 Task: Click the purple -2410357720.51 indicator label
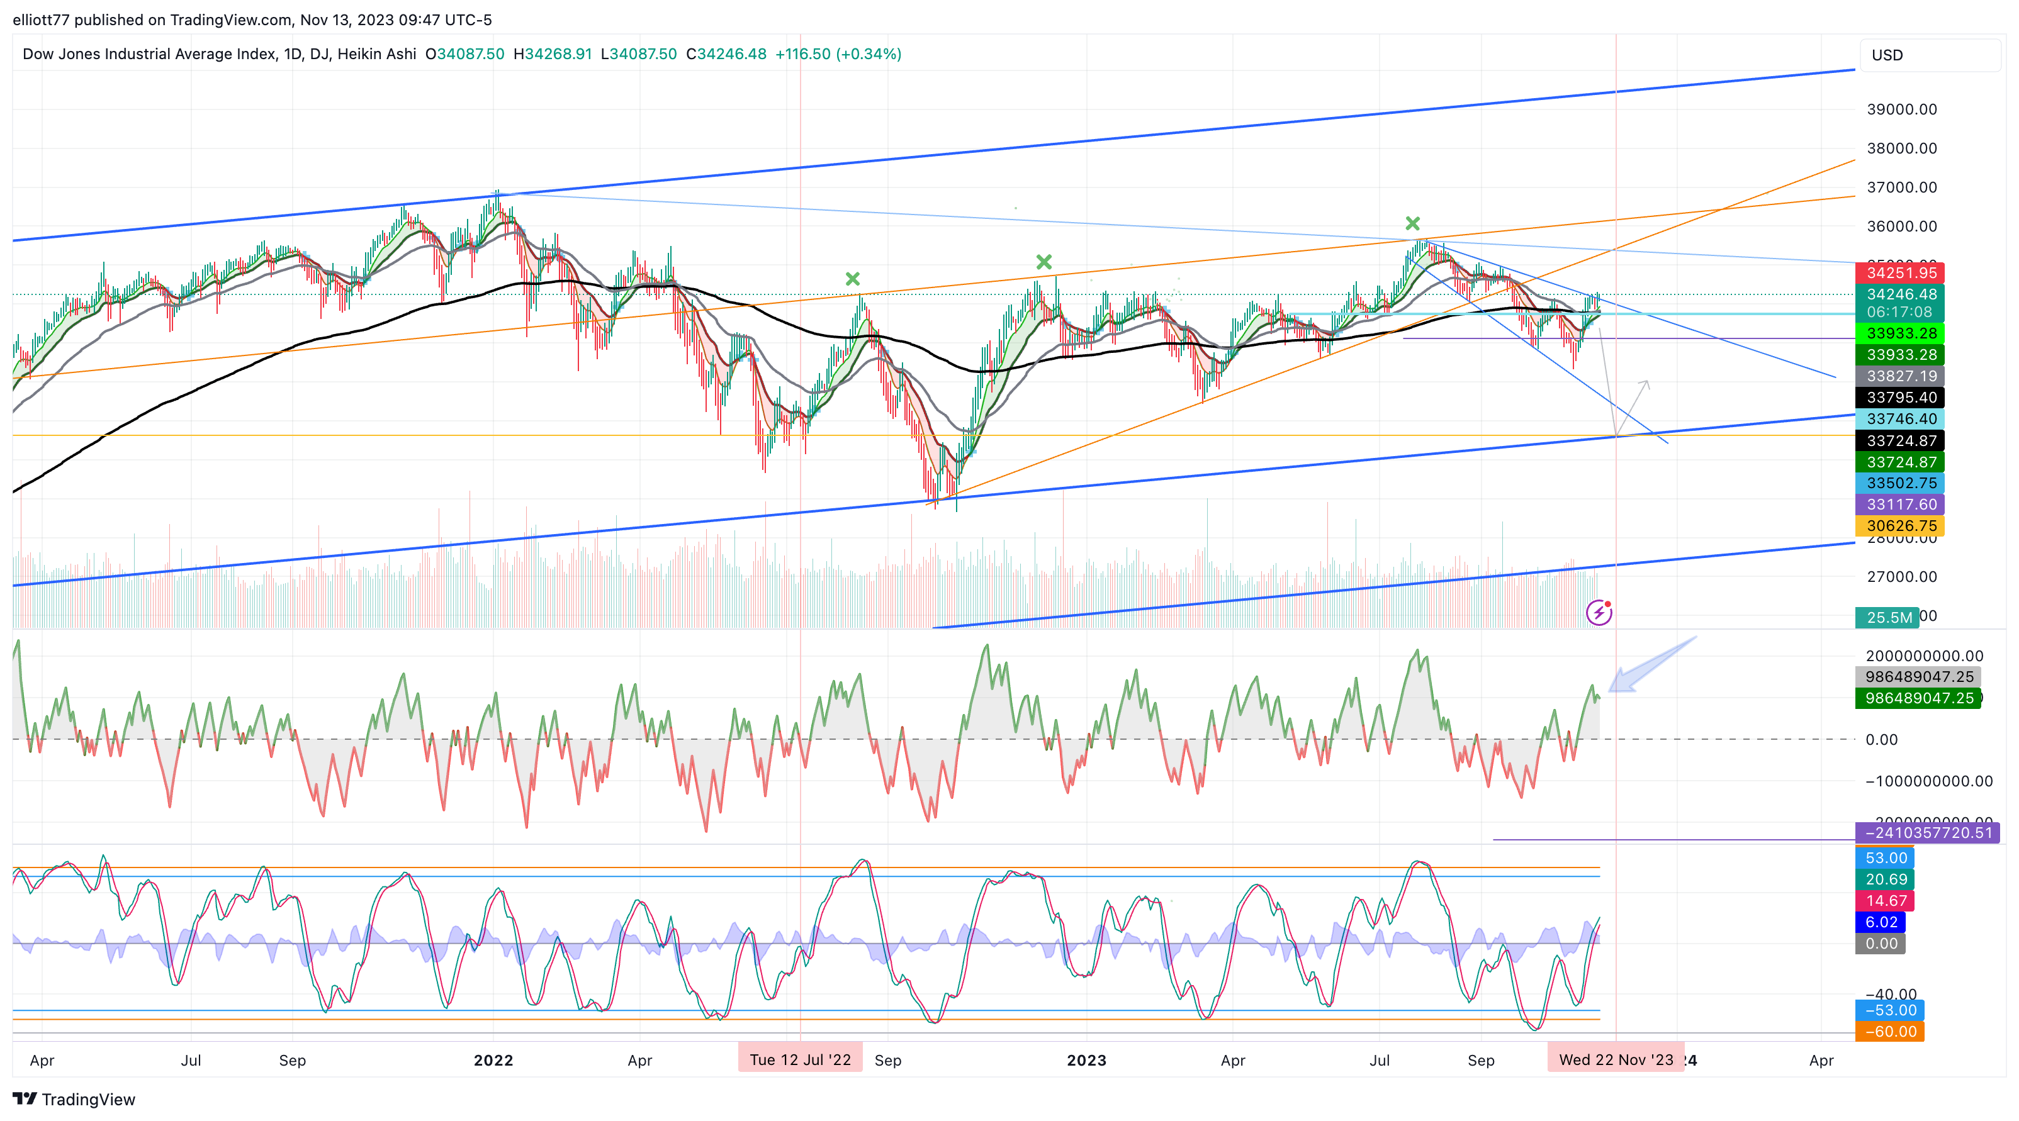(1927, 833)
